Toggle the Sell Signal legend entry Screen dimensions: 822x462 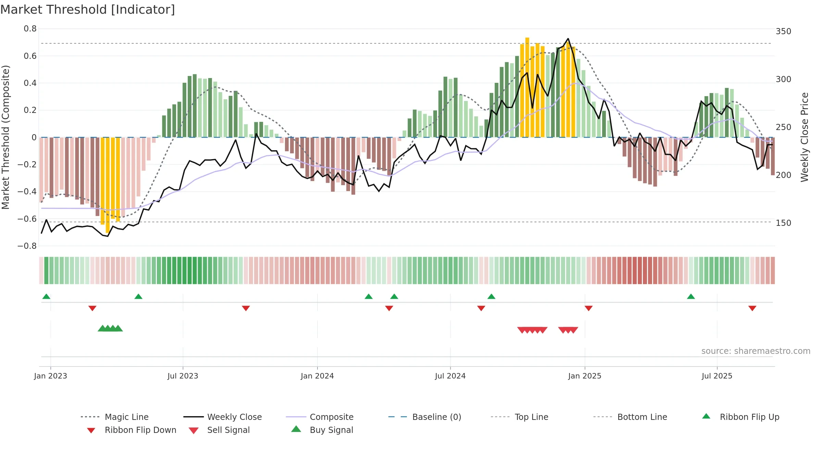click(x=219, y=430)
